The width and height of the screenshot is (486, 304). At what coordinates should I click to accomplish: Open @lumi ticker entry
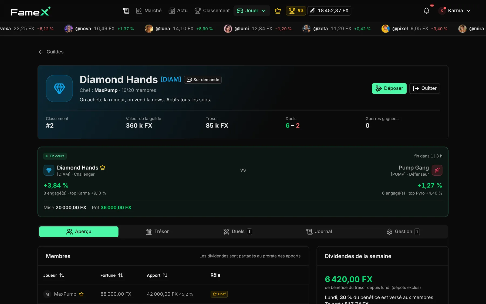(258, 29)
